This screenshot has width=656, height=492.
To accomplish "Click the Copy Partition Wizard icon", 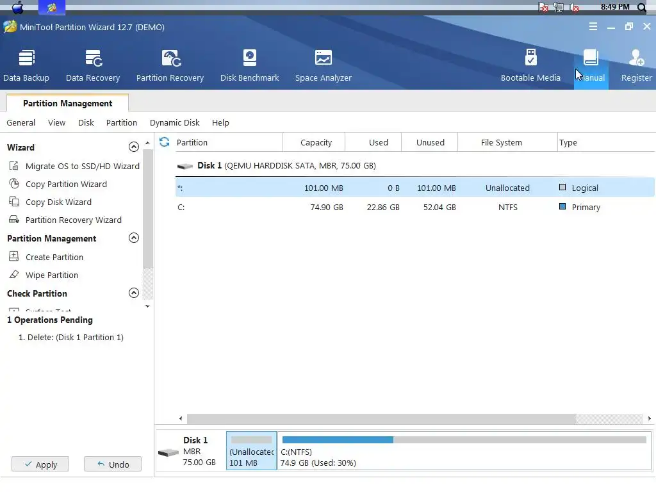I will (14, 184).
